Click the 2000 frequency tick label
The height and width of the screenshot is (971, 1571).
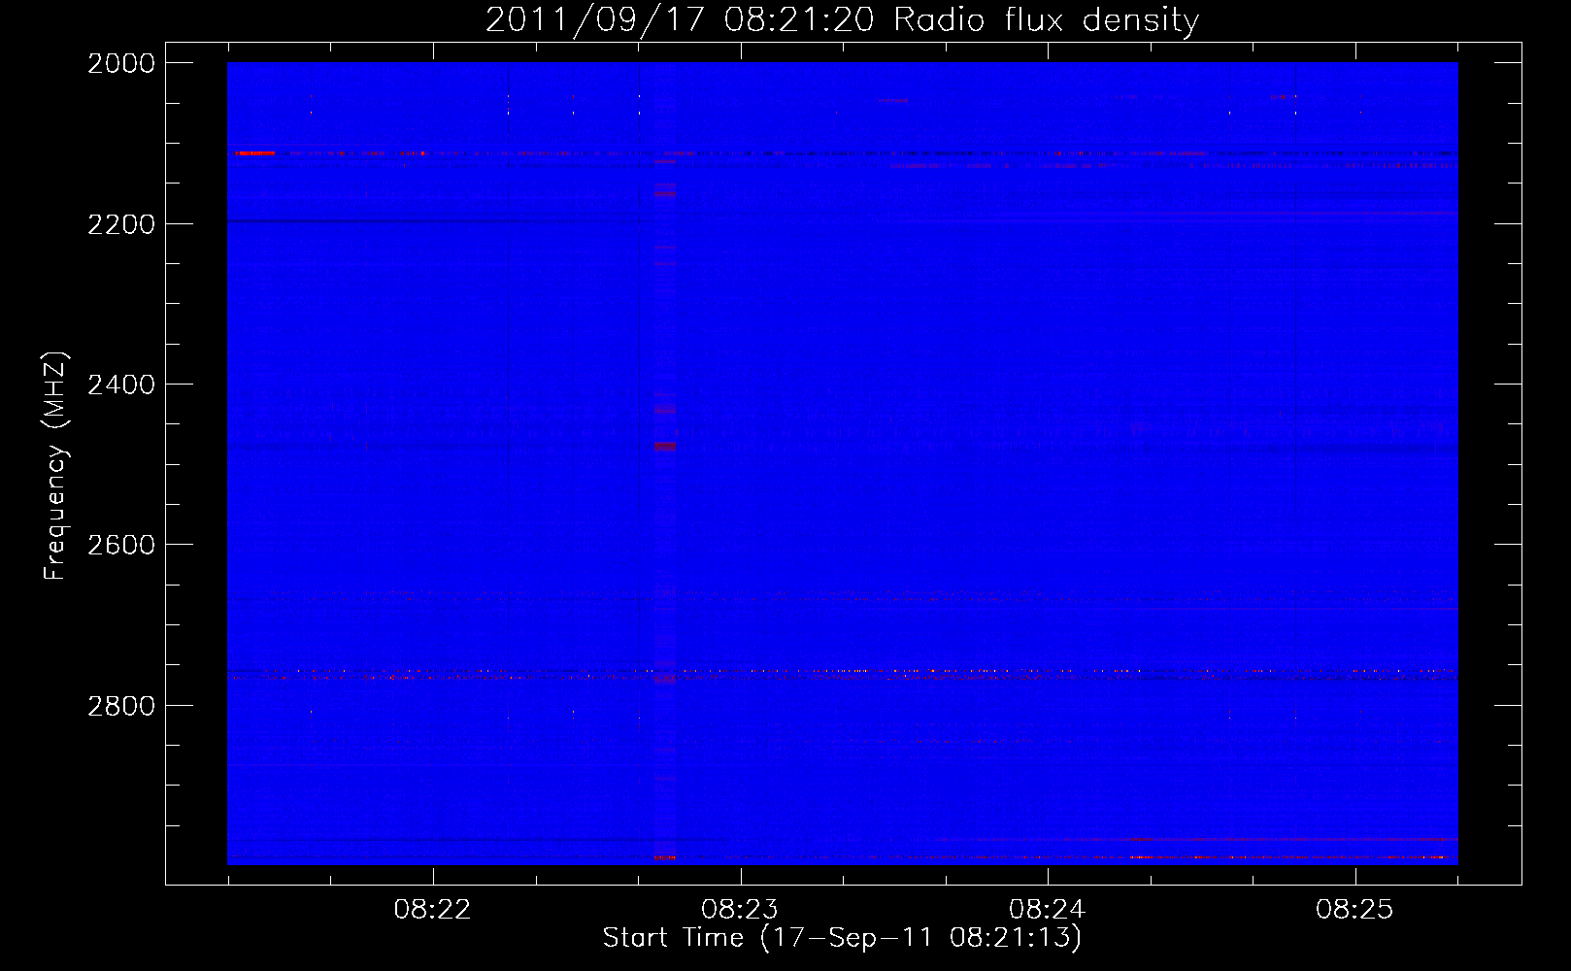click(x=121, y=63)
